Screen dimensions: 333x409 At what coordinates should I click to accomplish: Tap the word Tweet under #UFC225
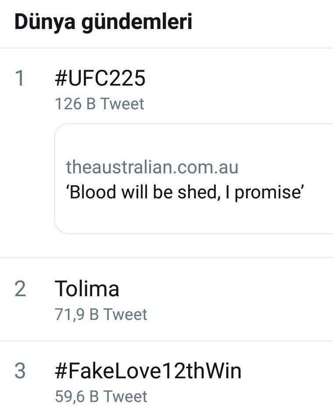122,104
